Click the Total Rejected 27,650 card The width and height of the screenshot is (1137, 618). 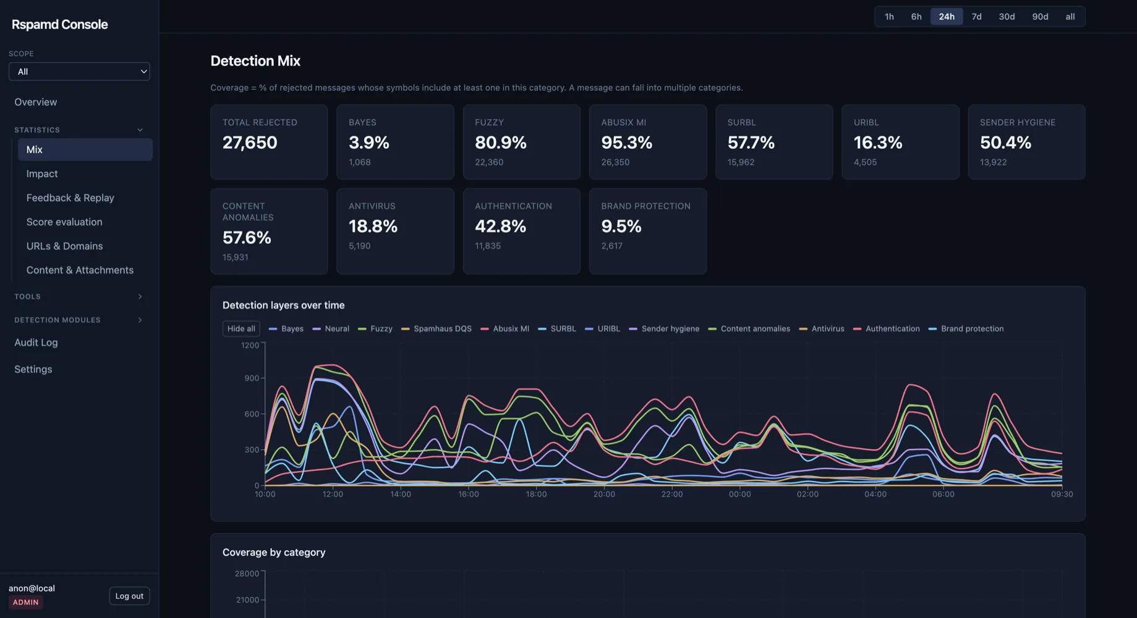pos(269,142)
